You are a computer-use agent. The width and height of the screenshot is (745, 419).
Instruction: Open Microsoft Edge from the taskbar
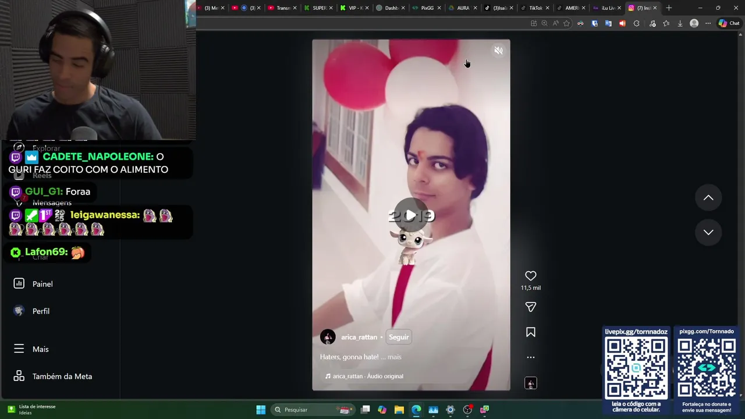[416, 410]
